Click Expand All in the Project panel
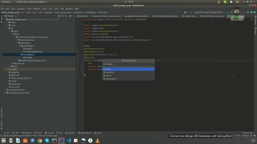The height and width of the screenshot is (144, 257). tap(63, 16)
